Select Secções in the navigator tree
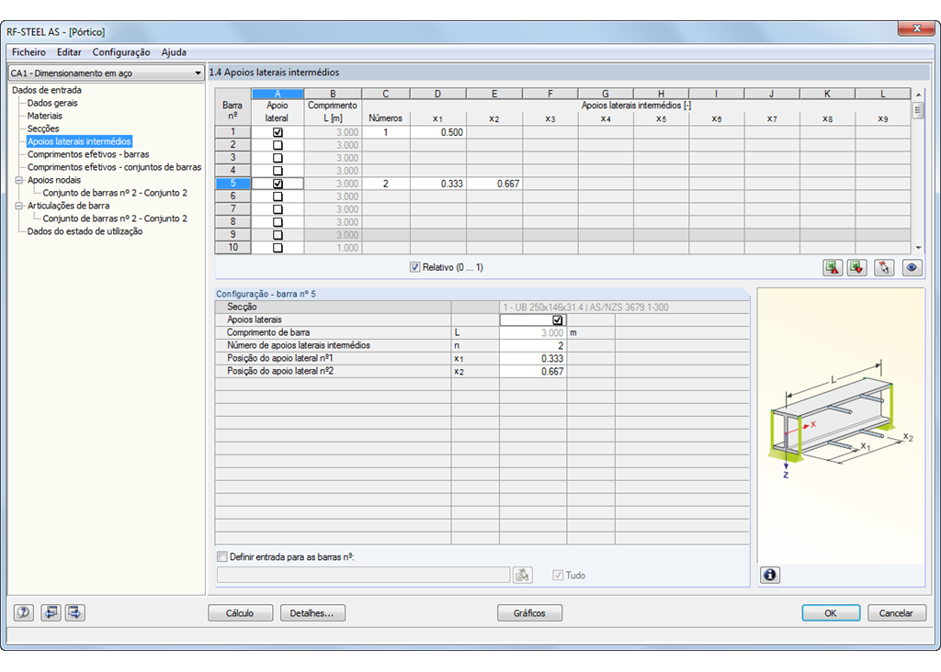Viewport: 941px width, 672px height. click(43, 129)
